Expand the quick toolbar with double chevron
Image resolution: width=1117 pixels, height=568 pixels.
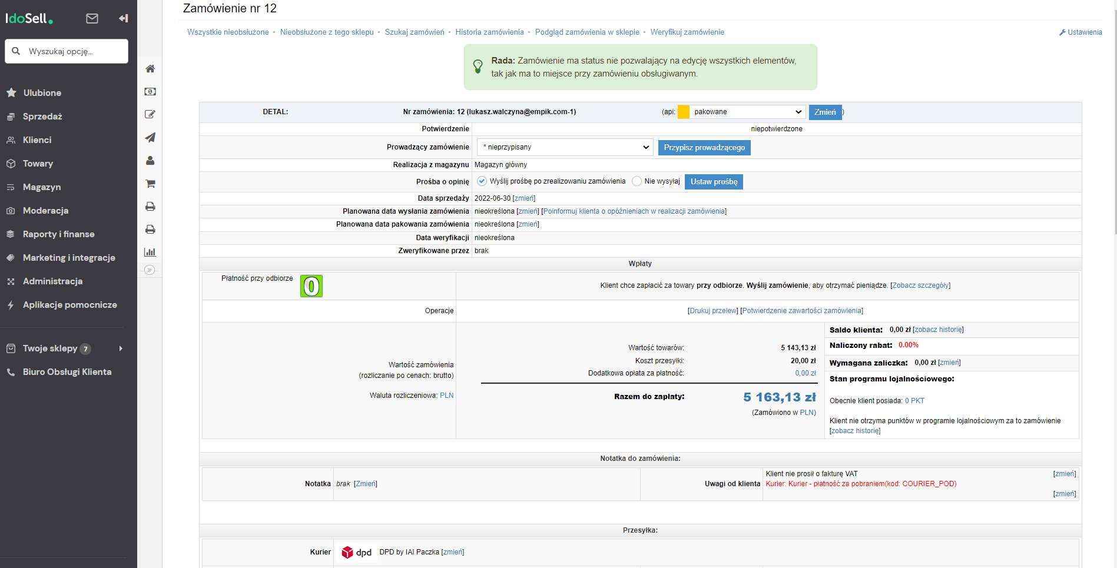point(150,270)
